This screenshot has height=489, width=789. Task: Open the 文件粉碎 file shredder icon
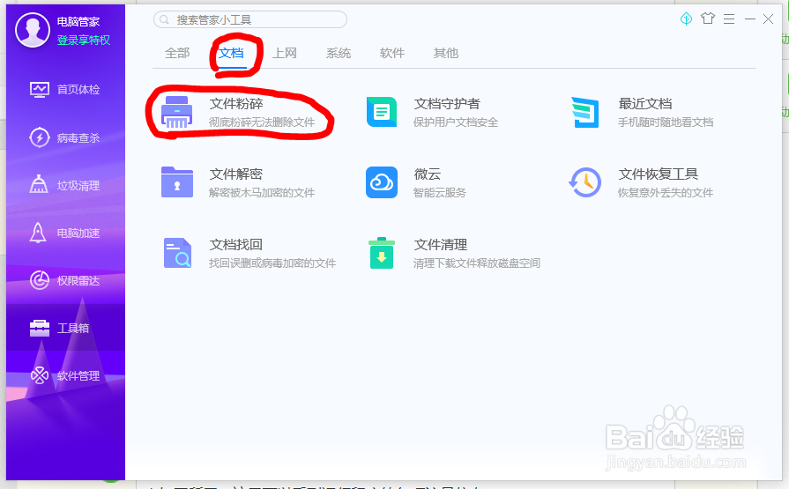(x=176, y=112)
